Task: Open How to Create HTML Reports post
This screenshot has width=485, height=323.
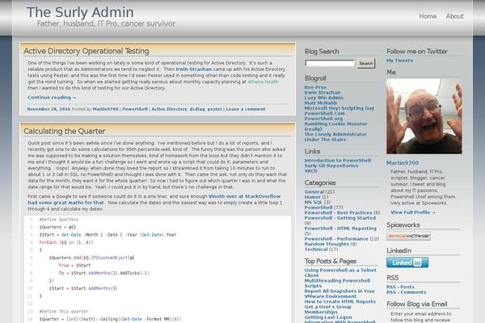Action: pyautogui.click(x=340, y=302)
